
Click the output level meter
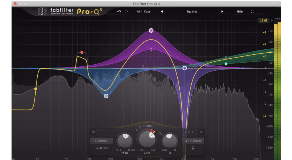[277, 91]
